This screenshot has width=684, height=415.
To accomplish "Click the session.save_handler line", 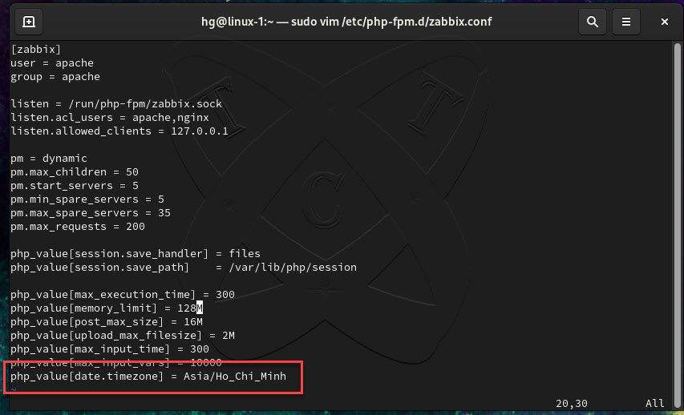I will coord(136,254).
